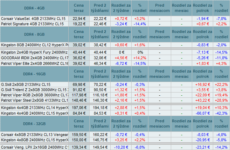
Task: Click the Kingston 2x4GB HyperX Fury 2400MHz row name
Action: (34, 52)
